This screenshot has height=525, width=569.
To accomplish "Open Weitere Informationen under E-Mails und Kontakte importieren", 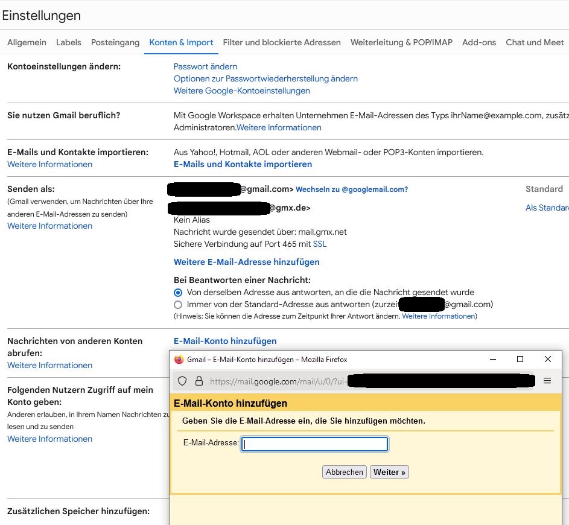I will pos(49,164).
